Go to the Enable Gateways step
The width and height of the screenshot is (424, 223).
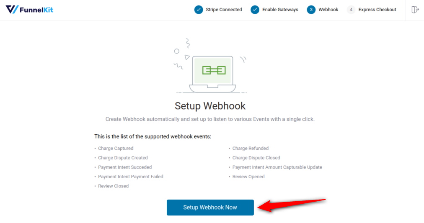click(x=280, y=10)
